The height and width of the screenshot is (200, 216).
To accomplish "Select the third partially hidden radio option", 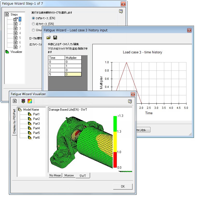I will point(33,30).
